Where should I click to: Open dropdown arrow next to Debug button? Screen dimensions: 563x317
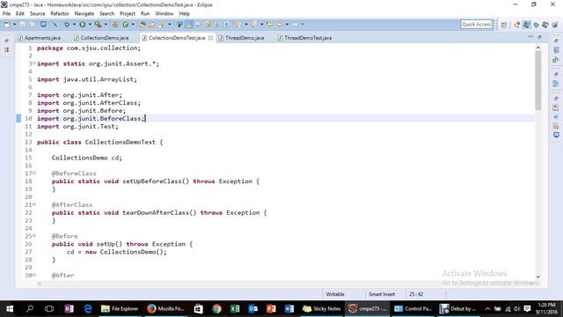click(74, 25)
